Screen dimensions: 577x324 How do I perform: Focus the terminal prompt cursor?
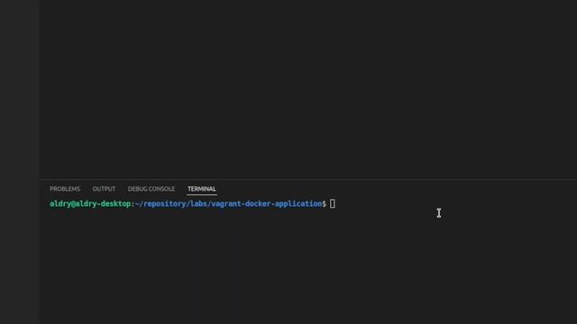[x=333, y=203]
